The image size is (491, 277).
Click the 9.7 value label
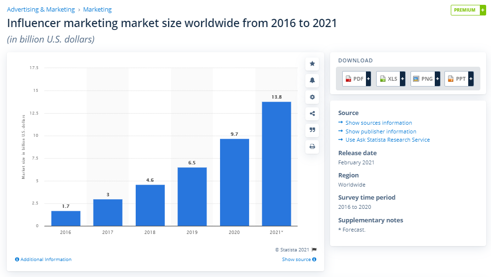(x=234, y=134)
